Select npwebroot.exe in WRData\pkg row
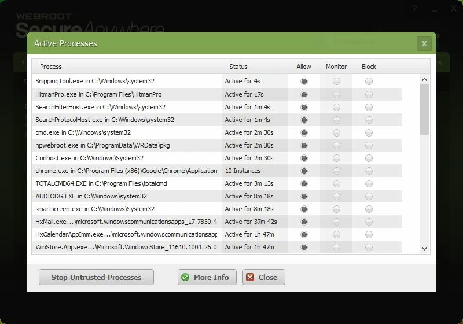Viewport: 463px width, 324px height. click(217, 145)
